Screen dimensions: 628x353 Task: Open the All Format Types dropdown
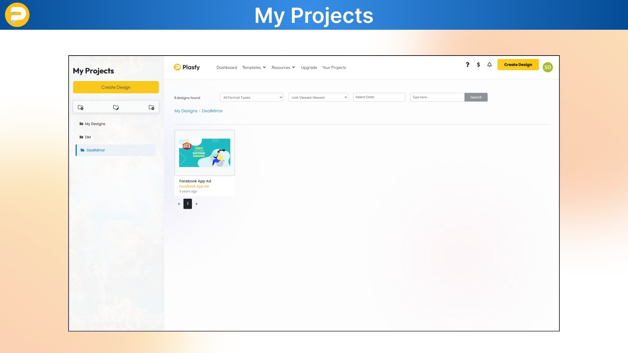251,97
